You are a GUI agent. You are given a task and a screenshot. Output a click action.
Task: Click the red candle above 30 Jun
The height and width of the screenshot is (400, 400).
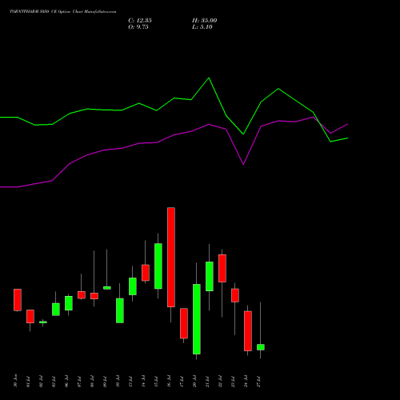(18, 300)
